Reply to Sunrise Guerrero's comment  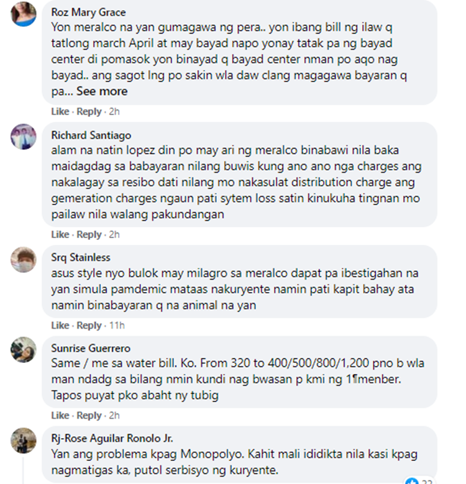point(89,416)
